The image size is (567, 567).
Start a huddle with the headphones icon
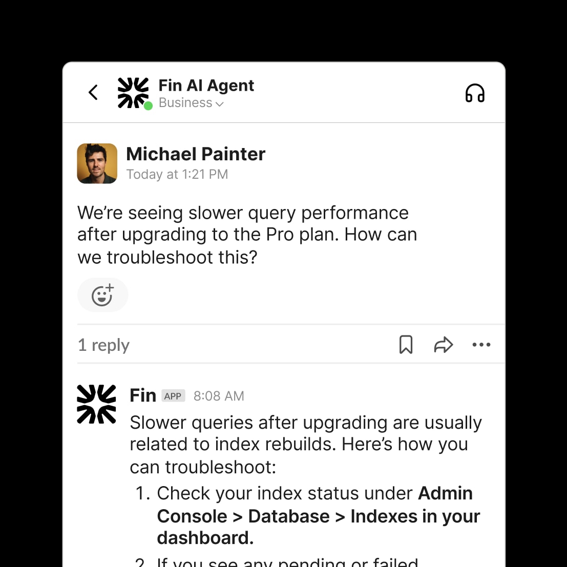(x=474, y=93)
